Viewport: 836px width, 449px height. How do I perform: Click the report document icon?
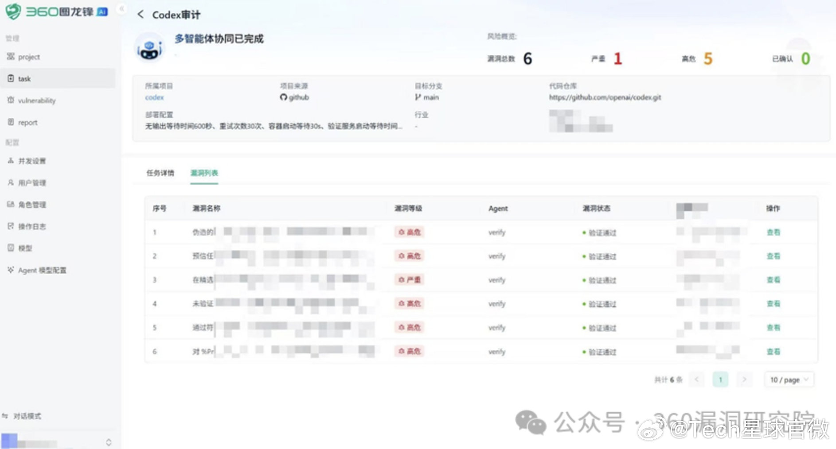11,122
